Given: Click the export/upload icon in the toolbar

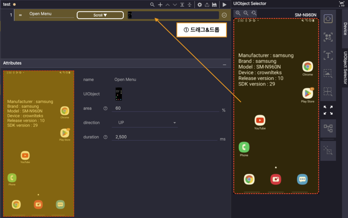Looking at the screenshot, I should 207,5.
